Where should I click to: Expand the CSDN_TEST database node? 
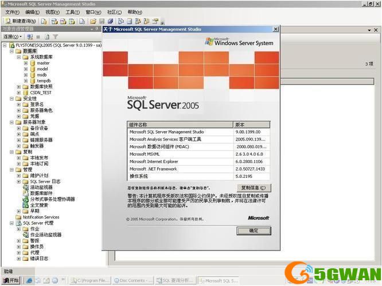[19, 93]
